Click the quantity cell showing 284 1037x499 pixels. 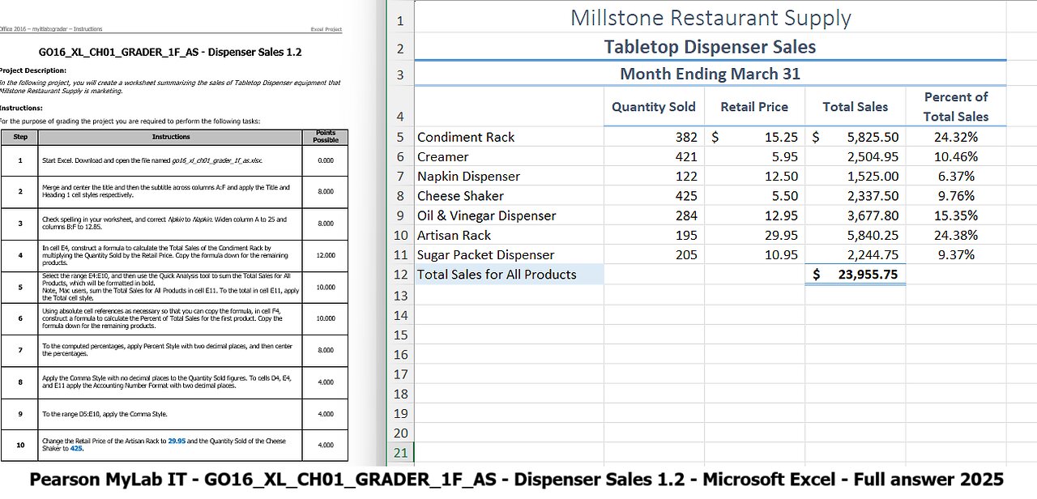tap(654, 215)
